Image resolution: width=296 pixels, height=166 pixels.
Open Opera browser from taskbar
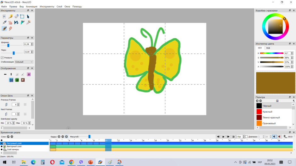tap(52, 162)
